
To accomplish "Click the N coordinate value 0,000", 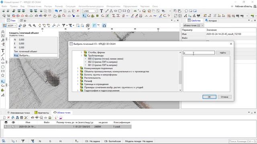I will pos(21,40).
